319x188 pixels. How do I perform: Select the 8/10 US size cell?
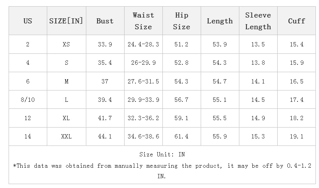28,100
